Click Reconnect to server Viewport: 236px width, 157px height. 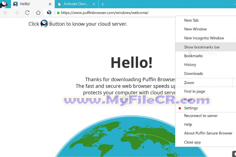coord(206,116)
